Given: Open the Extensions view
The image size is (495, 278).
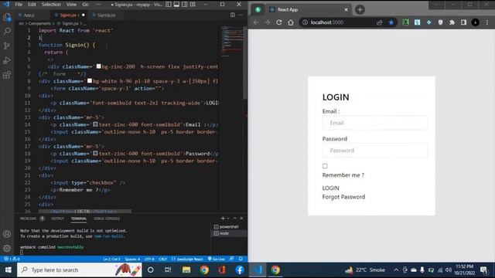Looking at the screenshot, I should click(7, 75).
